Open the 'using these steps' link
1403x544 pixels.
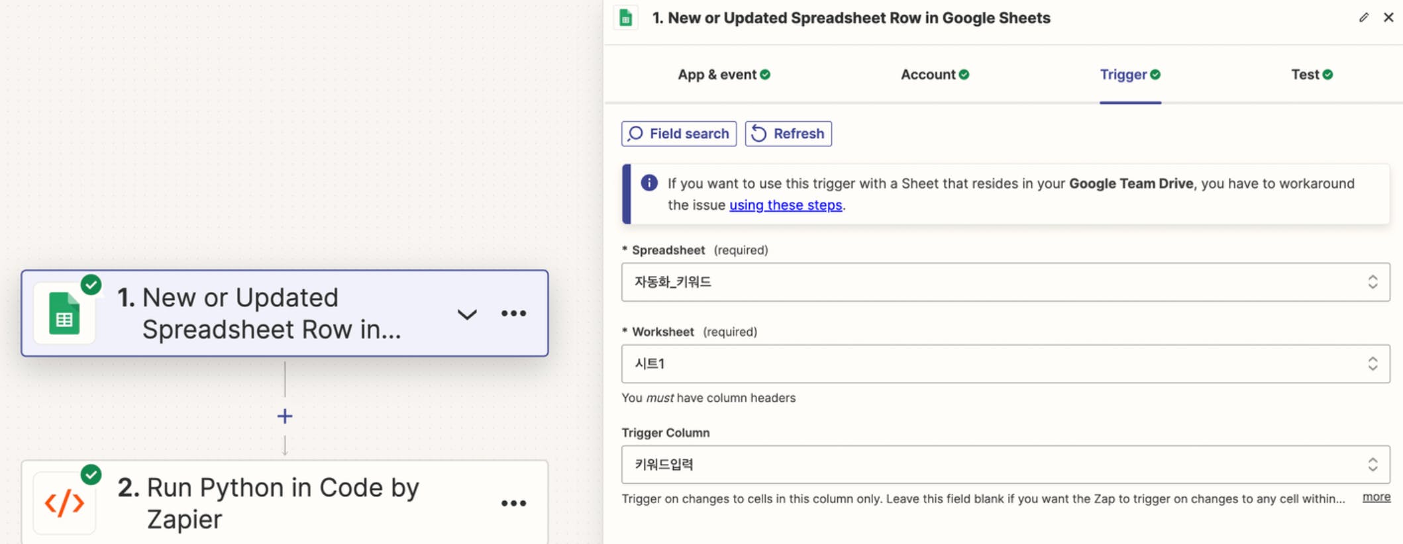pyautogui.click(x=786, y=205)
